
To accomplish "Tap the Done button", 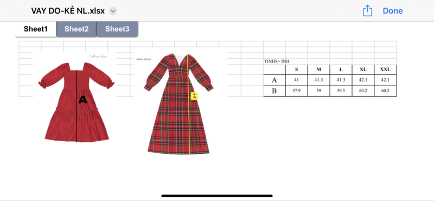I will click(392, 11).
